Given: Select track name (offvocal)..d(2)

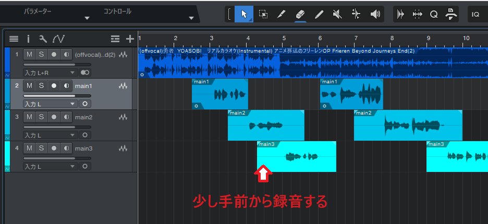Looking at the screenshot, I should 95,55.
